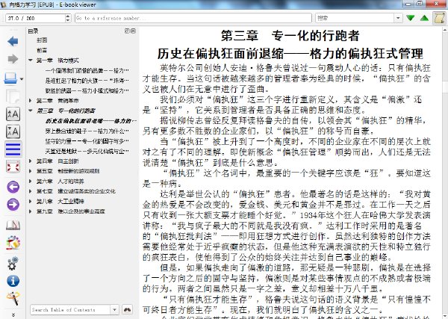Expand the 第七章 tree node
448x319 pixels.
point(31,191)
